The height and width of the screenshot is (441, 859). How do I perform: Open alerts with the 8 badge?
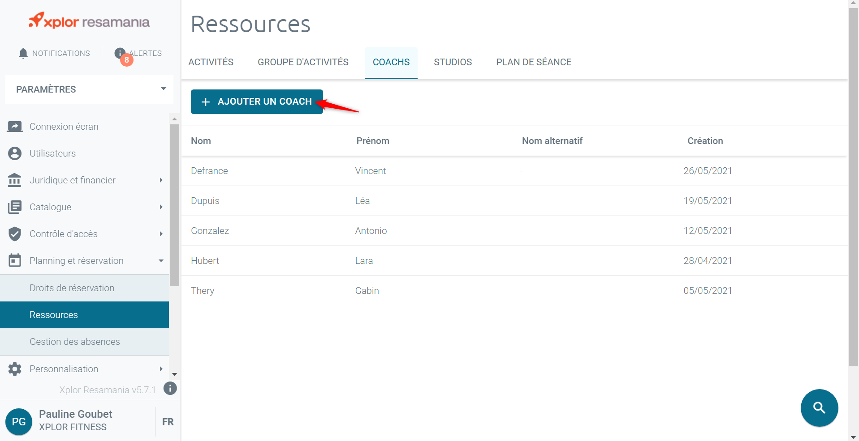coord(138,54)
